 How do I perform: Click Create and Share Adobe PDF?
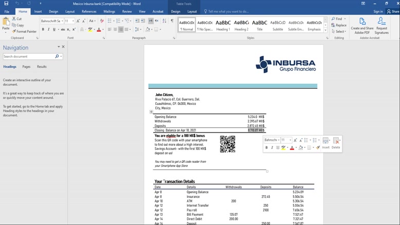point(362,26)
